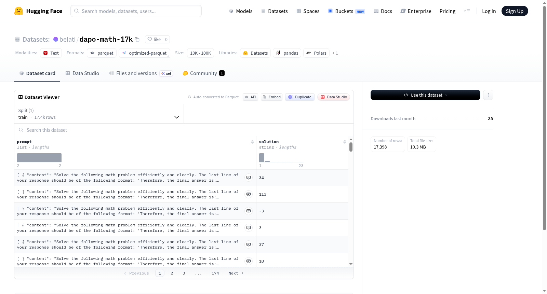Screen dimensions: 547x294
Task: Switch to Files and versions tab
Action: 141,73
